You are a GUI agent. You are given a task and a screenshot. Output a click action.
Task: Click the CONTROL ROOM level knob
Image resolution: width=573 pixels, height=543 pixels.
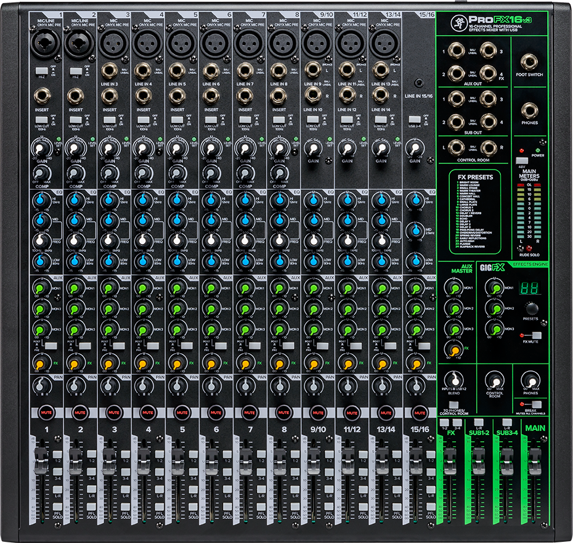click(x=495, y=380)
